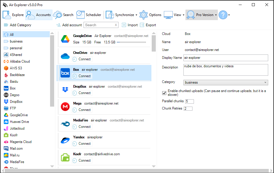Select Backblaze in the sidebar

coord(26,75)
